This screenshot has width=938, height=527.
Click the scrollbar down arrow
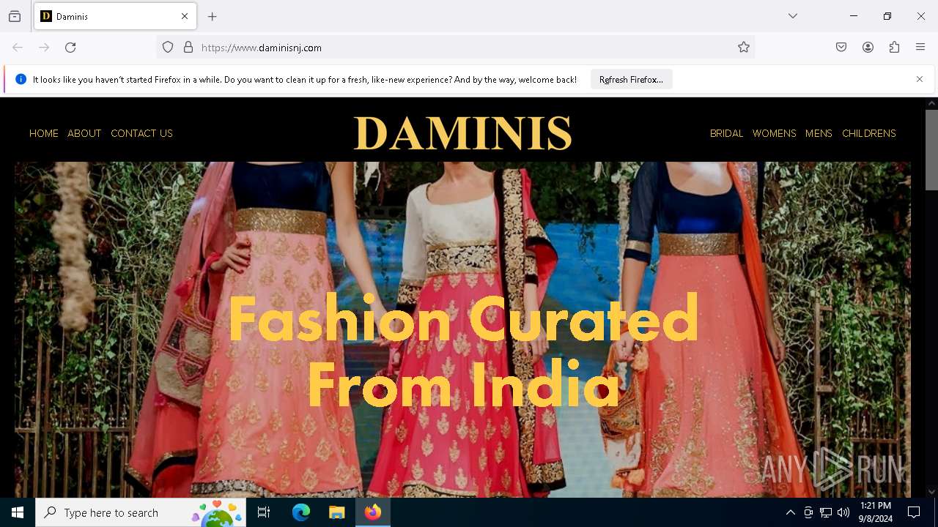coord(931,492)
